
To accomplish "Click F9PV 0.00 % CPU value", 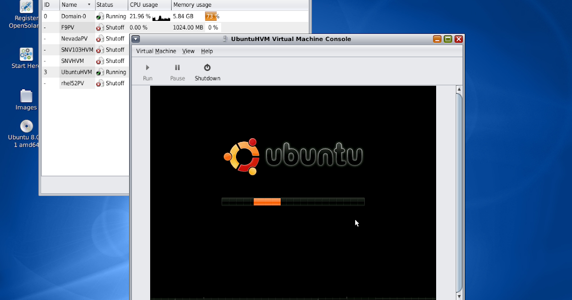I will click(x=139, y=28).
